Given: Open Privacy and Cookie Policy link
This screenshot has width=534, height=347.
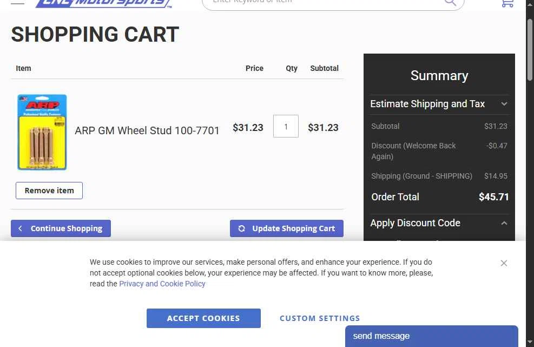Looking at the screenshot, I should coord(162,284).
